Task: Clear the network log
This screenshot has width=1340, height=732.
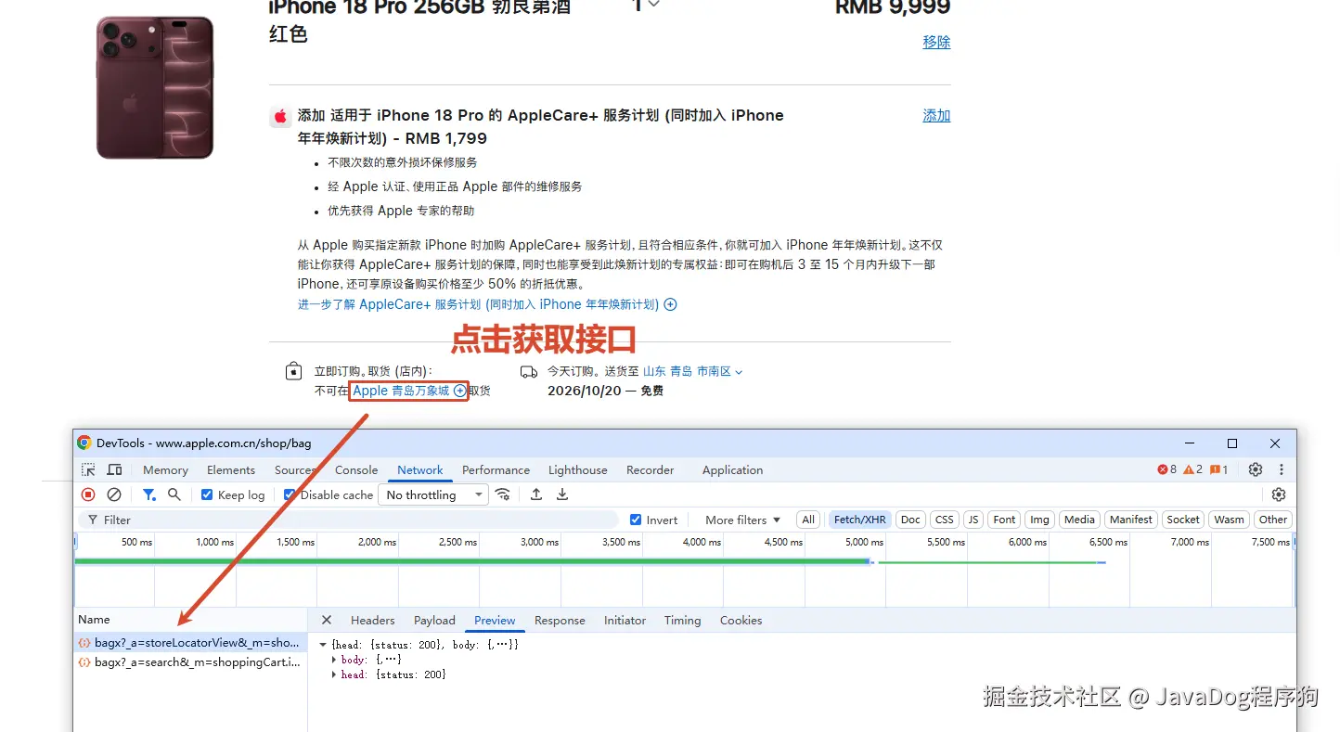Action: click(114, 495)
